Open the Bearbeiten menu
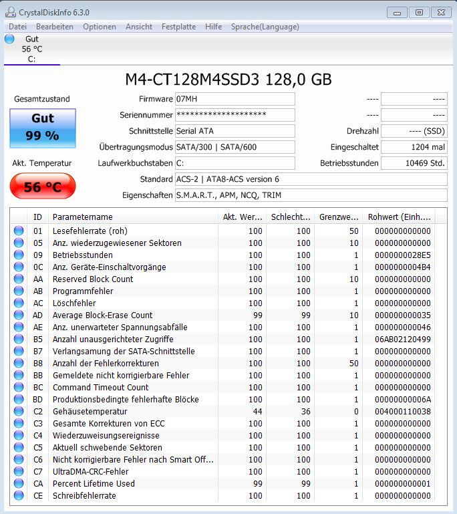 55,27
